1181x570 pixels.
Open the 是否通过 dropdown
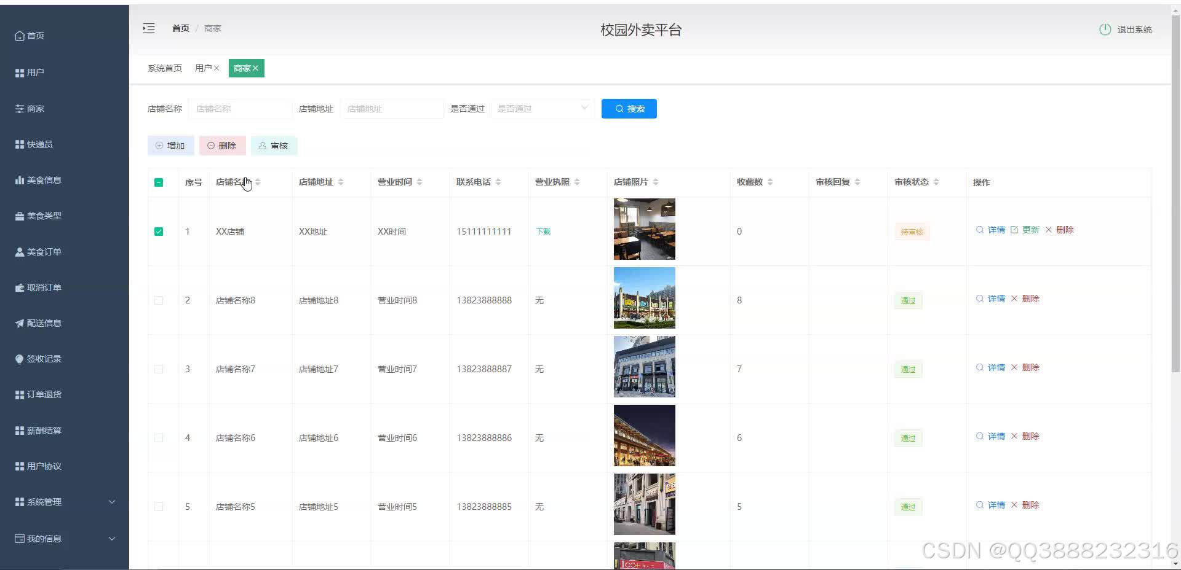(x=543, y=109)
